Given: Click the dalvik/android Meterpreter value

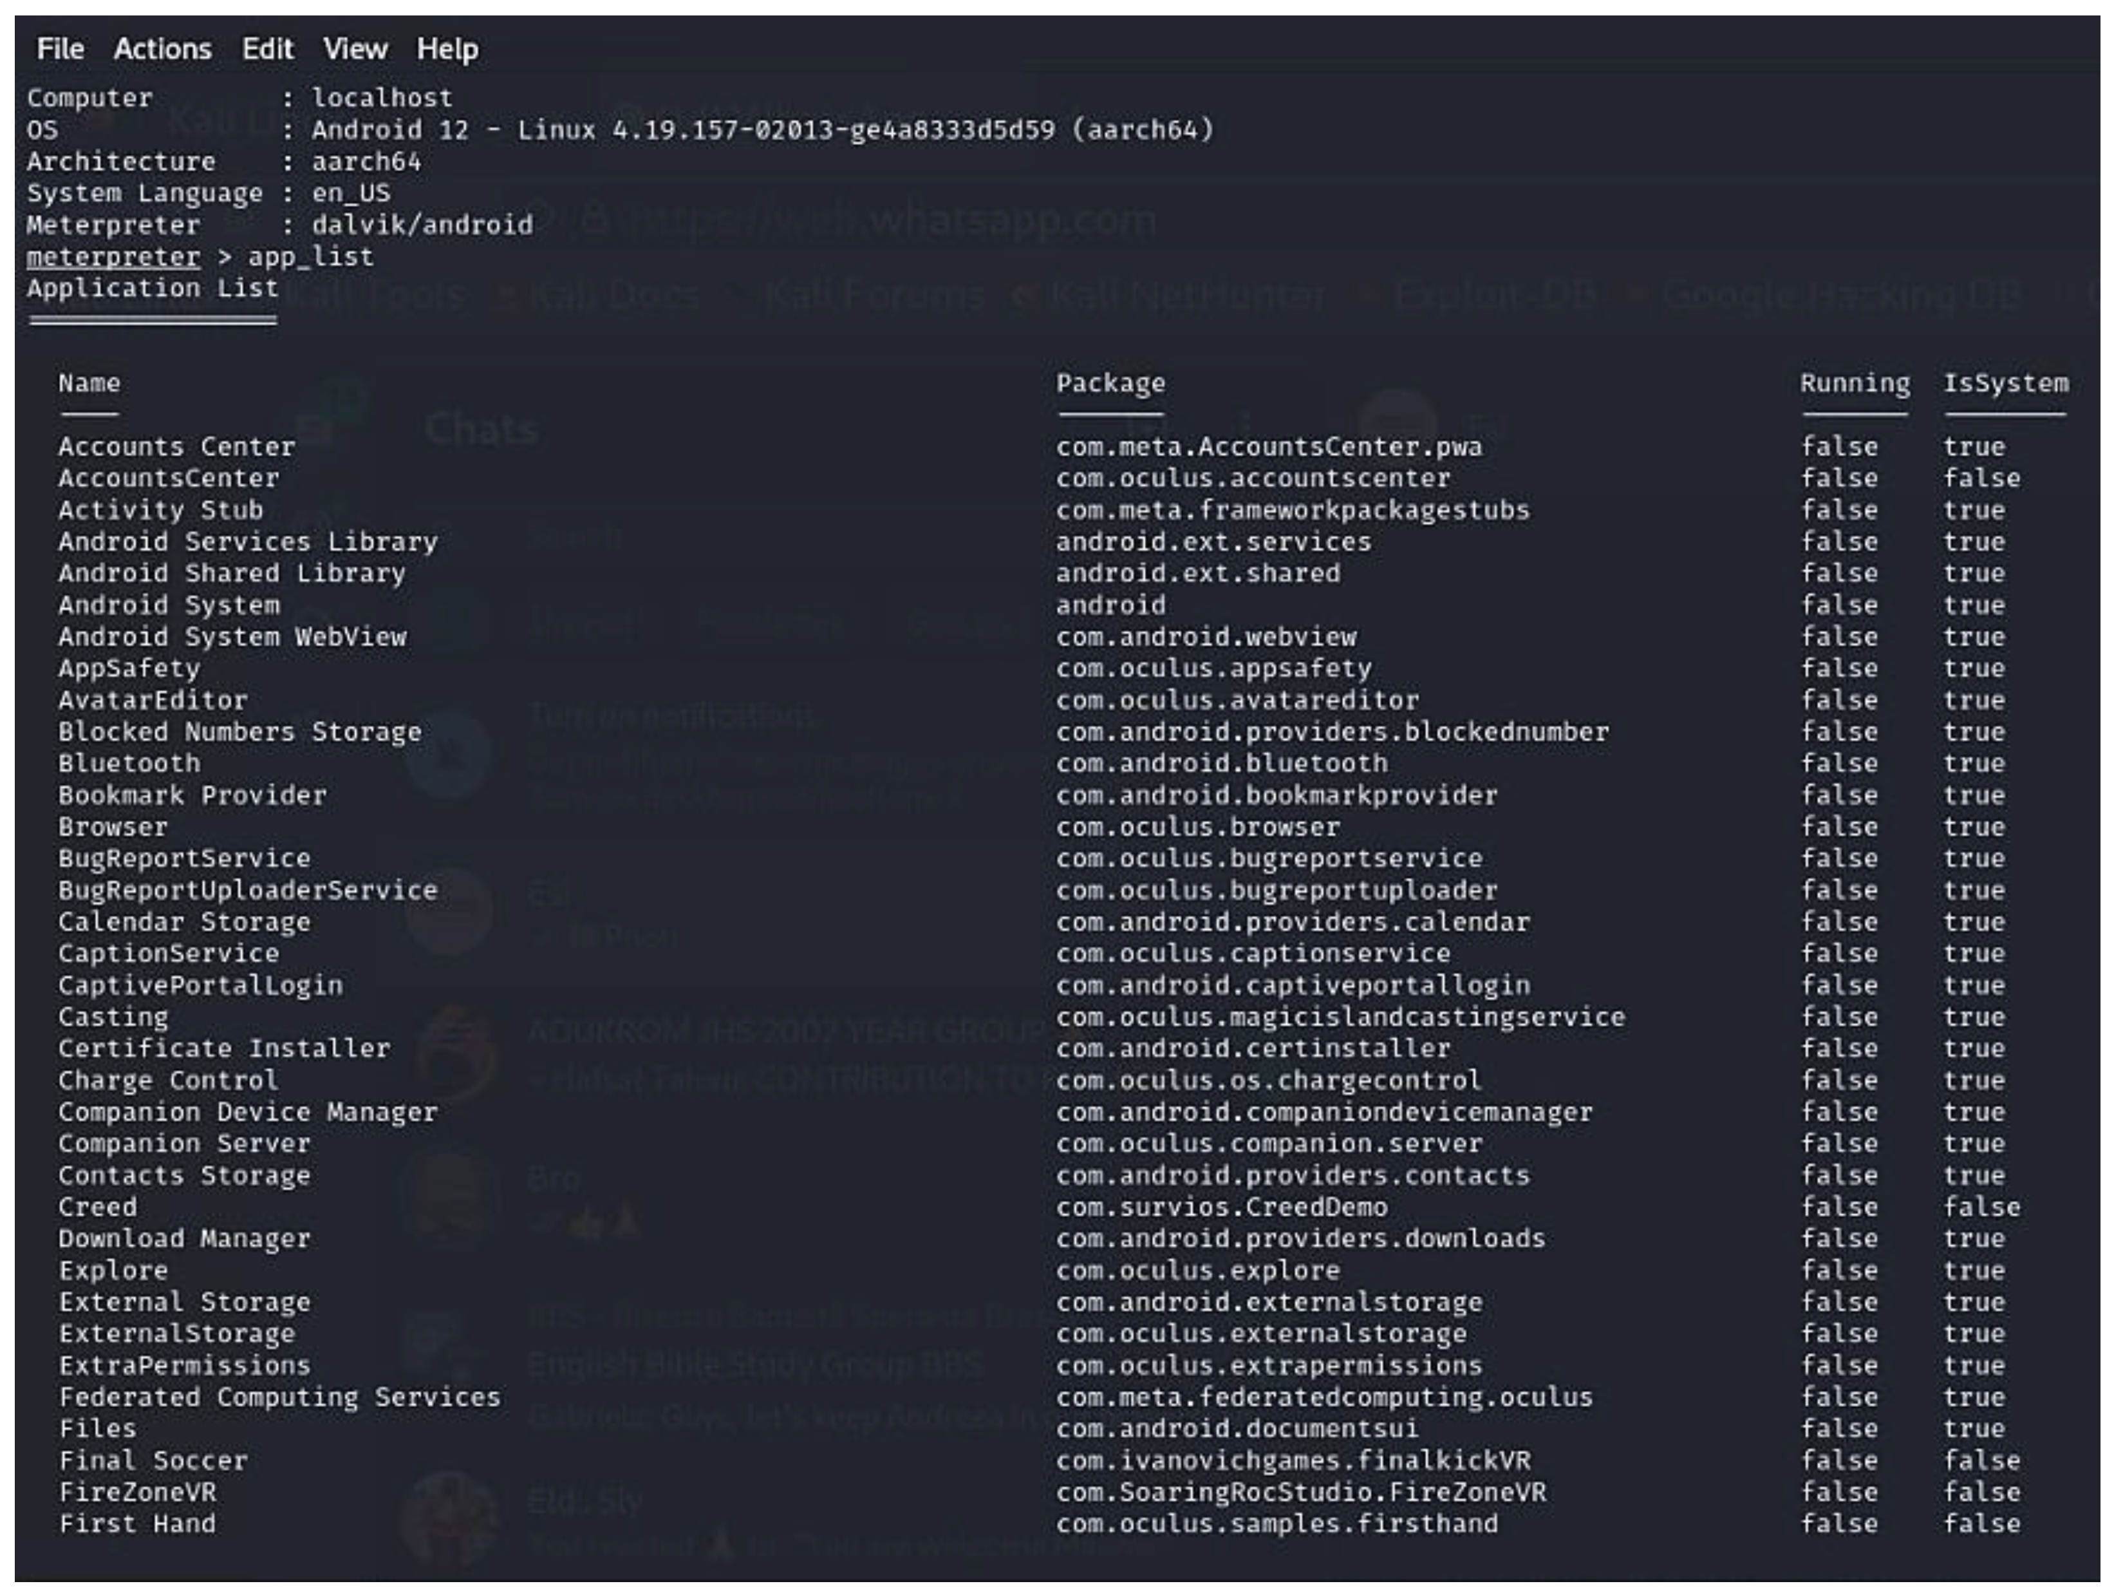Looking at the screenshot, I should click(422, 225).
